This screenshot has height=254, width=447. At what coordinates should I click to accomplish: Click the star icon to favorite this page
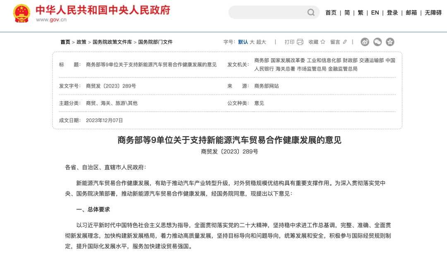tap(323, 42)
